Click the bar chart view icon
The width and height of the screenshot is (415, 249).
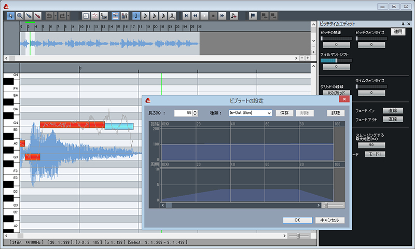[86, 16]
